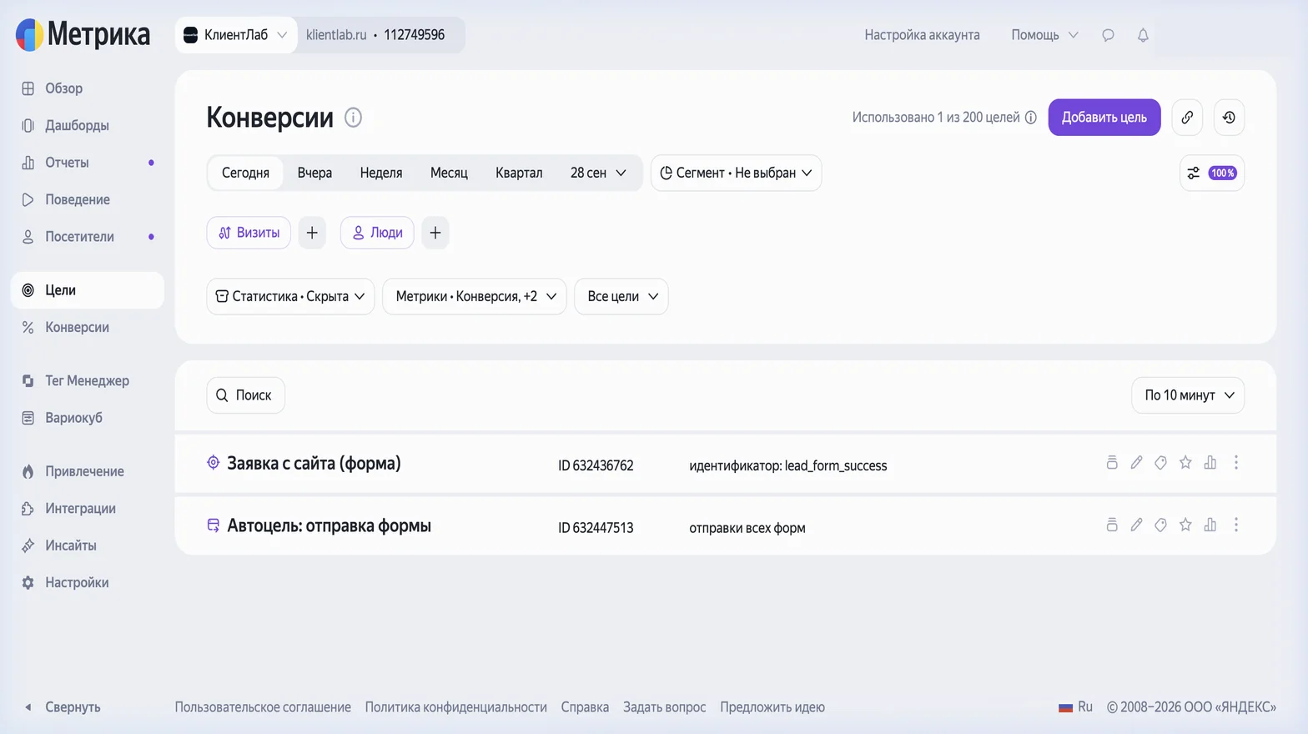Select Цели in the sidebar
Image resolution: width=1308 pixels, height=734 pixels.
click(87, 290)
